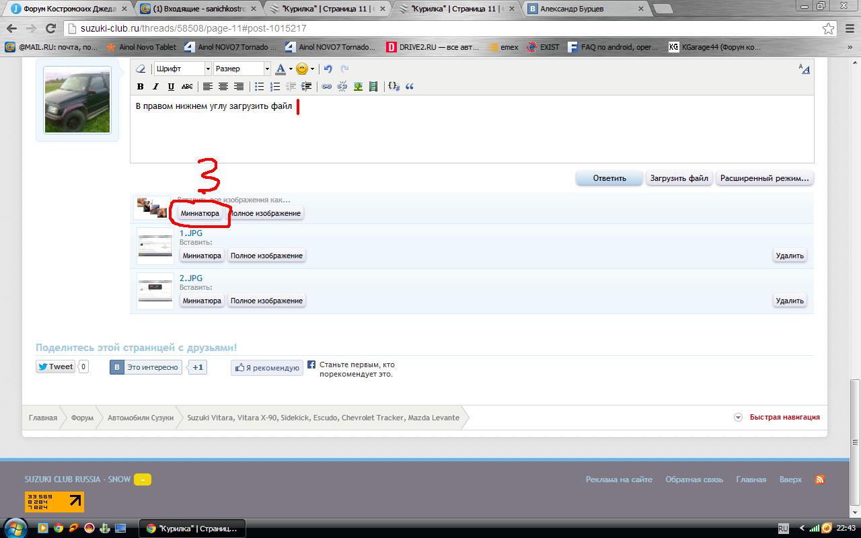This screenshot has height=538, width=861.
Task: Align text to center in editor
Action: click(223, 87)
